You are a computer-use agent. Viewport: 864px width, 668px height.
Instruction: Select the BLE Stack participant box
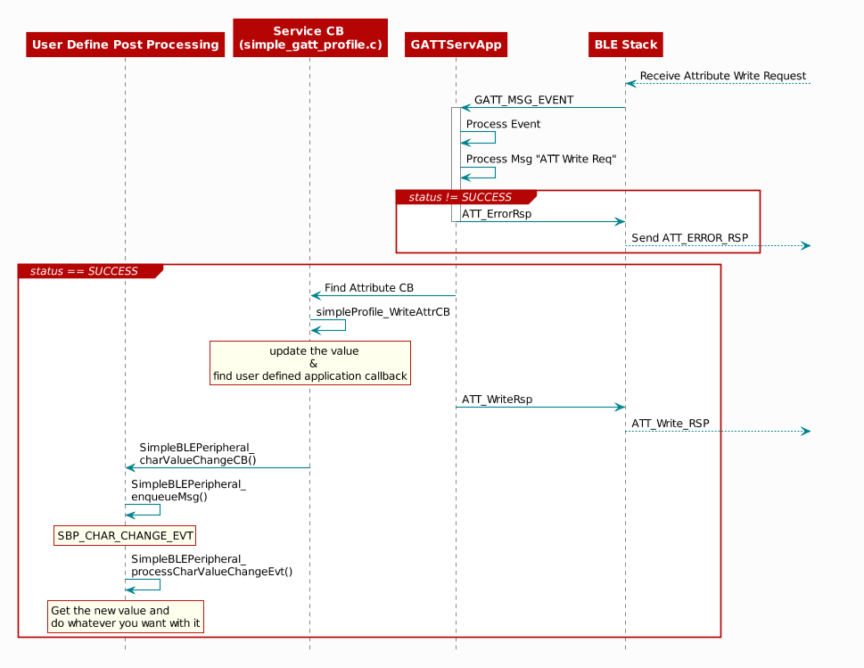point(625,45)
